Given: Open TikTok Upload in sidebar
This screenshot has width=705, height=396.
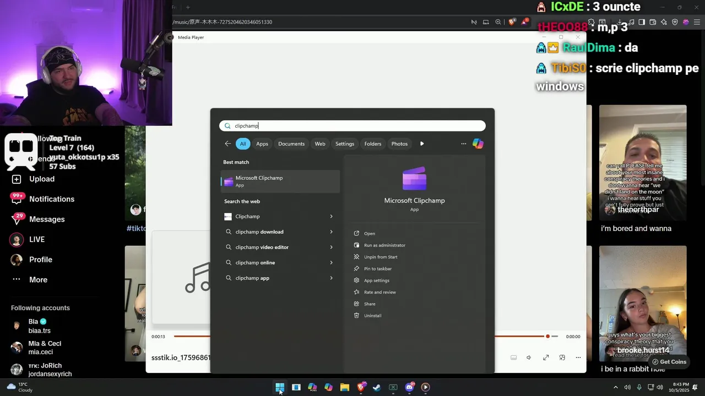Looking at the screenshot, I should 33,179.
